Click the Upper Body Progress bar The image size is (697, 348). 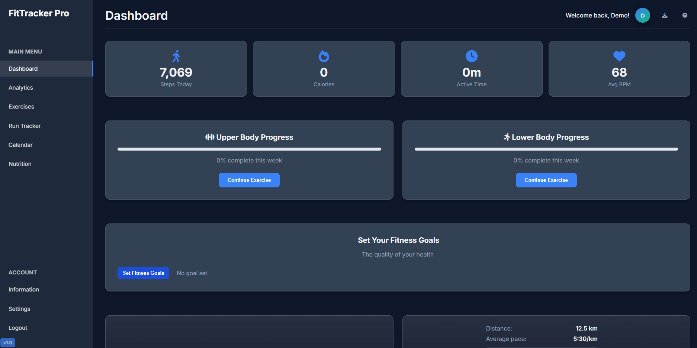click(249, 149)
